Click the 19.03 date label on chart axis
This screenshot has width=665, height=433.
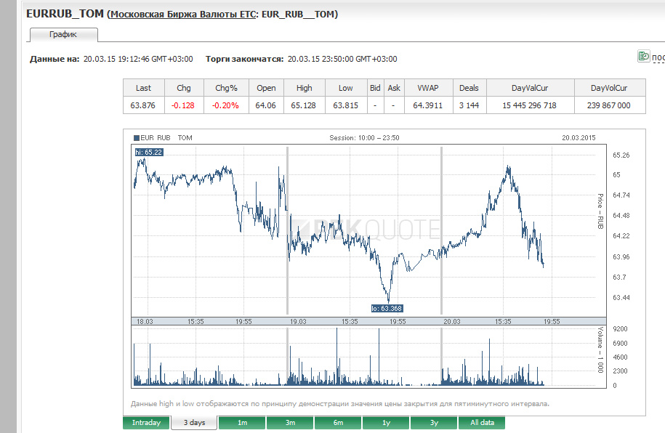pyautogui.click(x=297, y=320)
